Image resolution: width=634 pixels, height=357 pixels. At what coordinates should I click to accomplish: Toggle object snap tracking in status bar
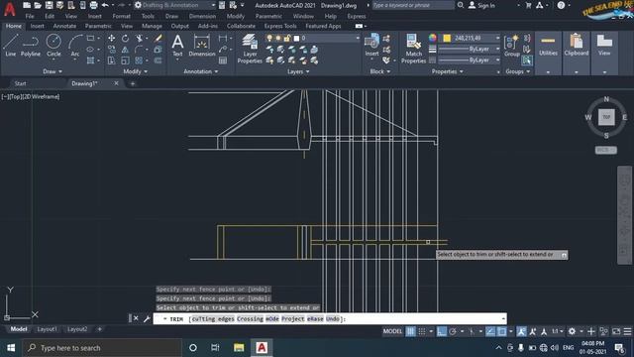coord(490,331)
